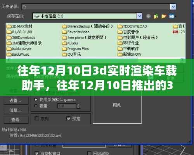
Task: Click the gamma override value field
Action: coord(67,106)
